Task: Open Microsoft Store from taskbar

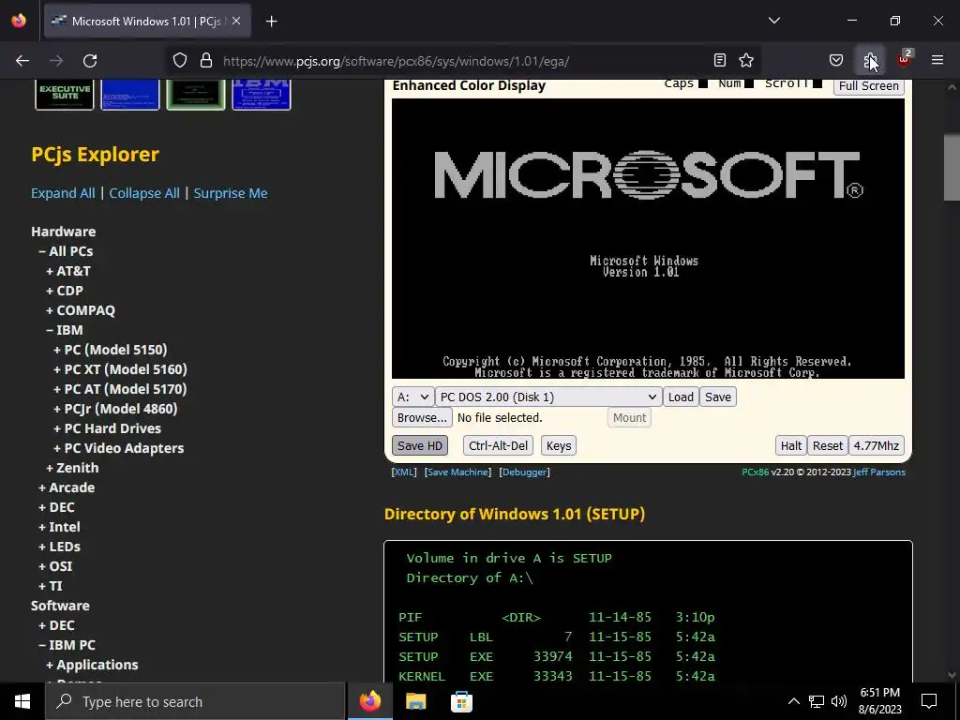Action: coord(461,701)
